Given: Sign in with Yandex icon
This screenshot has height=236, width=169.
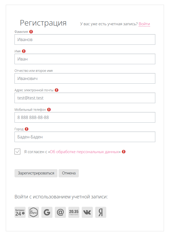Looking at the screenshot, I should [x=100, y=212].
